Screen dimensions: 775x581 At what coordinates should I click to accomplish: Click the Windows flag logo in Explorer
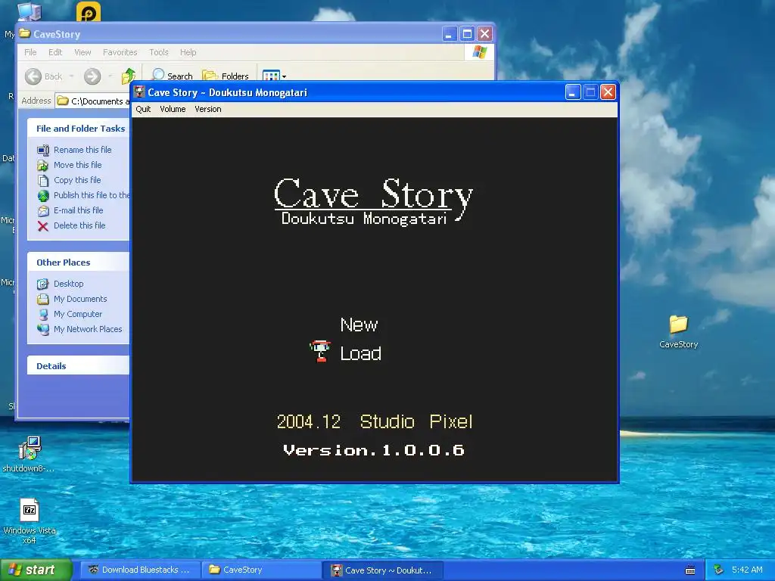click(479, 52)
